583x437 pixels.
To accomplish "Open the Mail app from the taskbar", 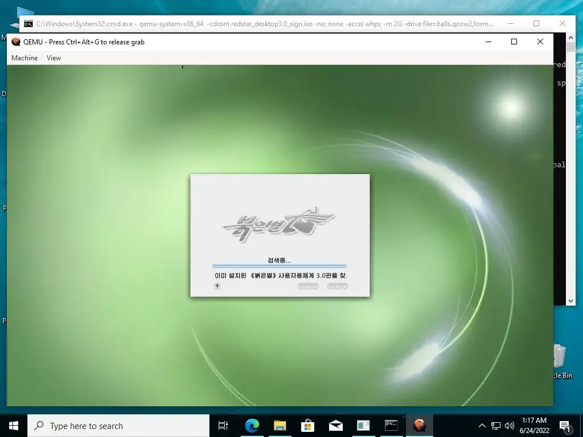I will tap(335, 426).
